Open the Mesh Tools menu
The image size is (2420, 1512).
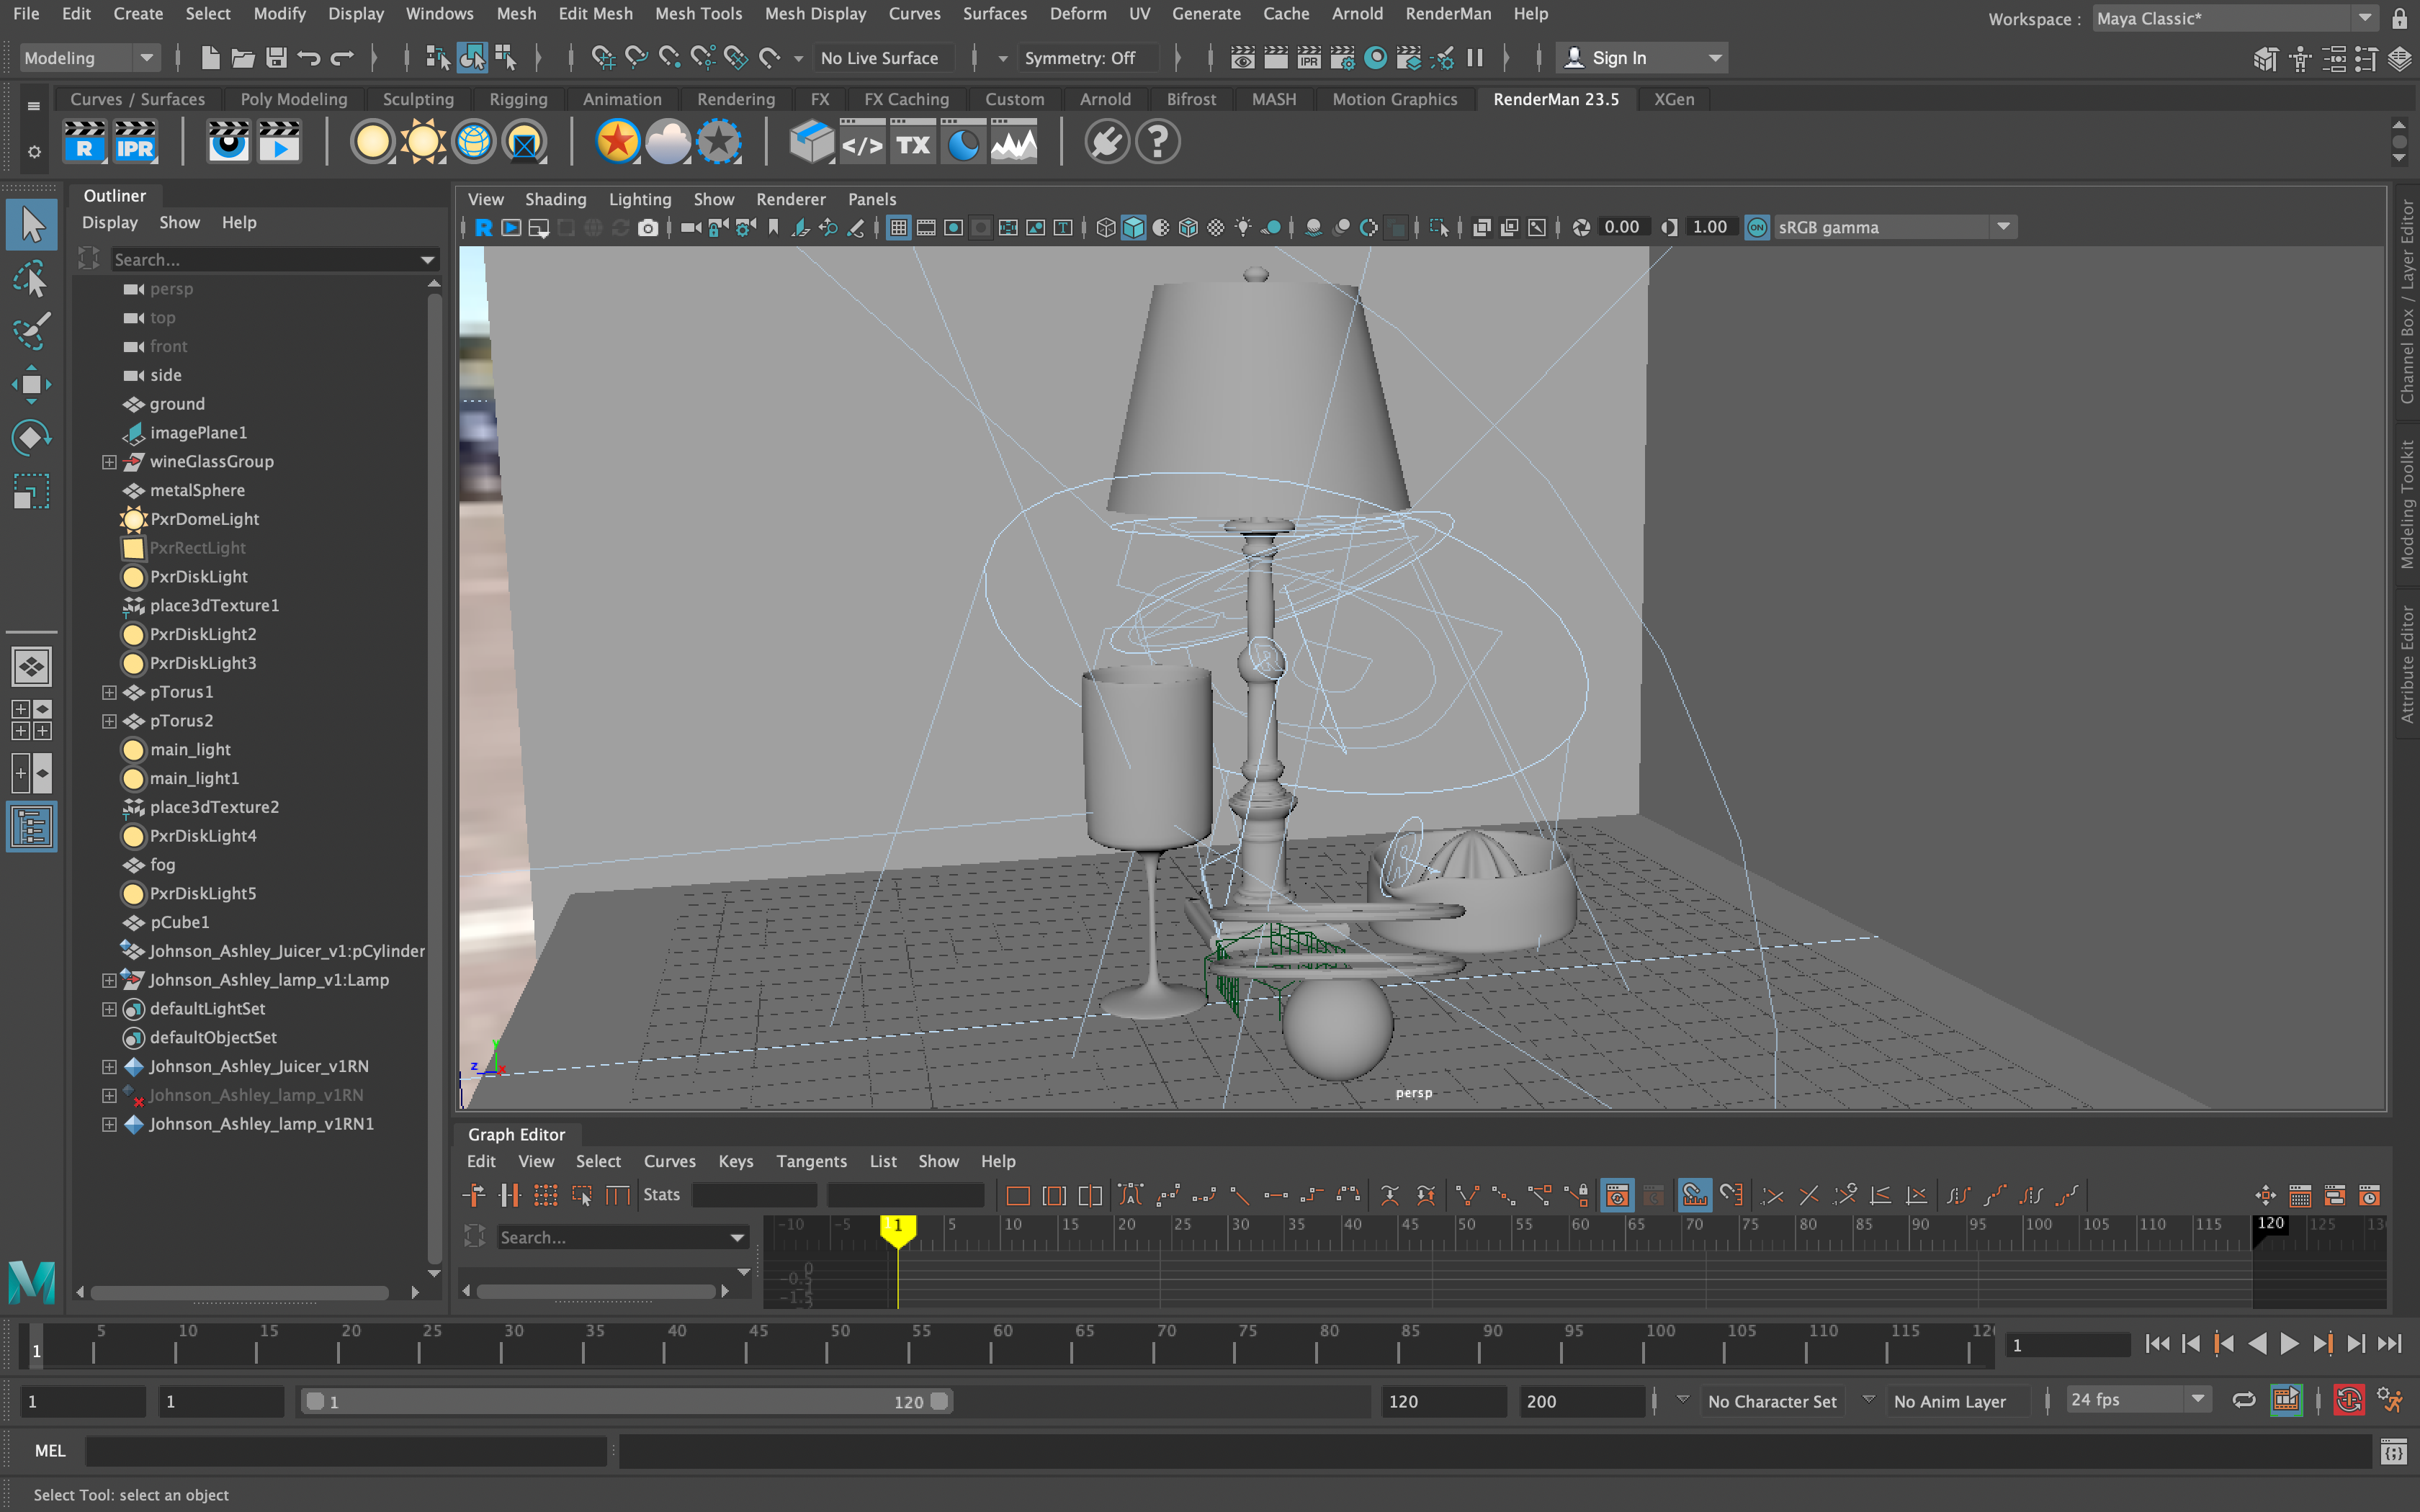[x=698, y=14]
